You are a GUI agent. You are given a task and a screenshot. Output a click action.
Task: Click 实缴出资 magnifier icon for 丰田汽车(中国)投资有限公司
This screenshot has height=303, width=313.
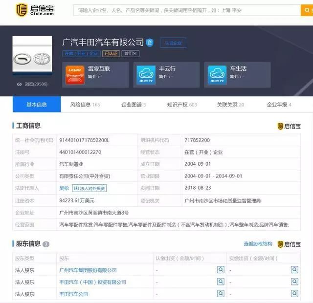294,281
